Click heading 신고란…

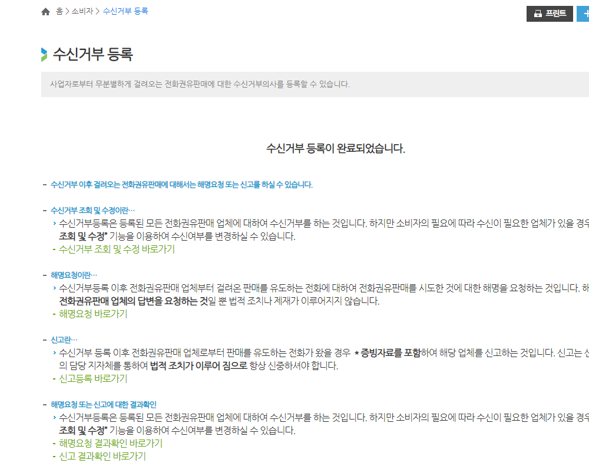tap(64, 340)
